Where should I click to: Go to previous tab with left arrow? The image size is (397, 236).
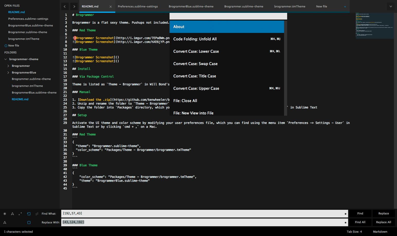65,6
